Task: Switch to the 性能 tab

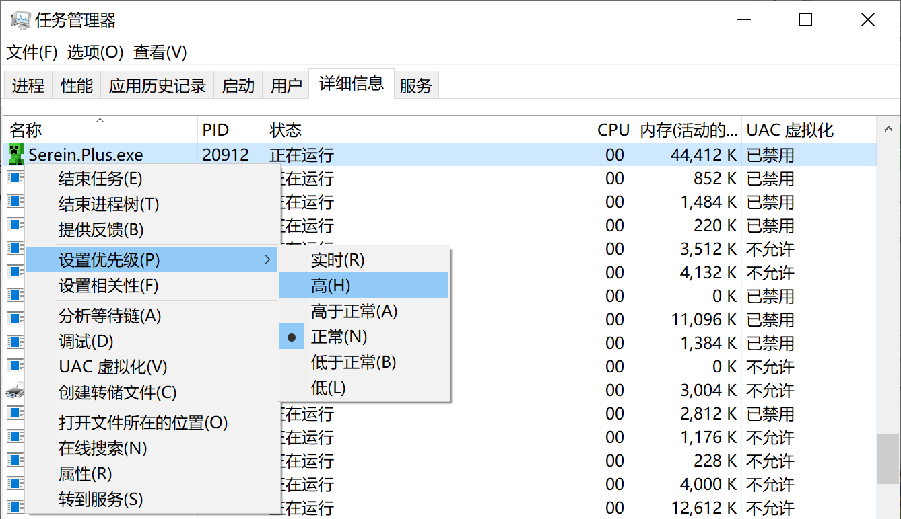Action: click(x=77, y=85)
